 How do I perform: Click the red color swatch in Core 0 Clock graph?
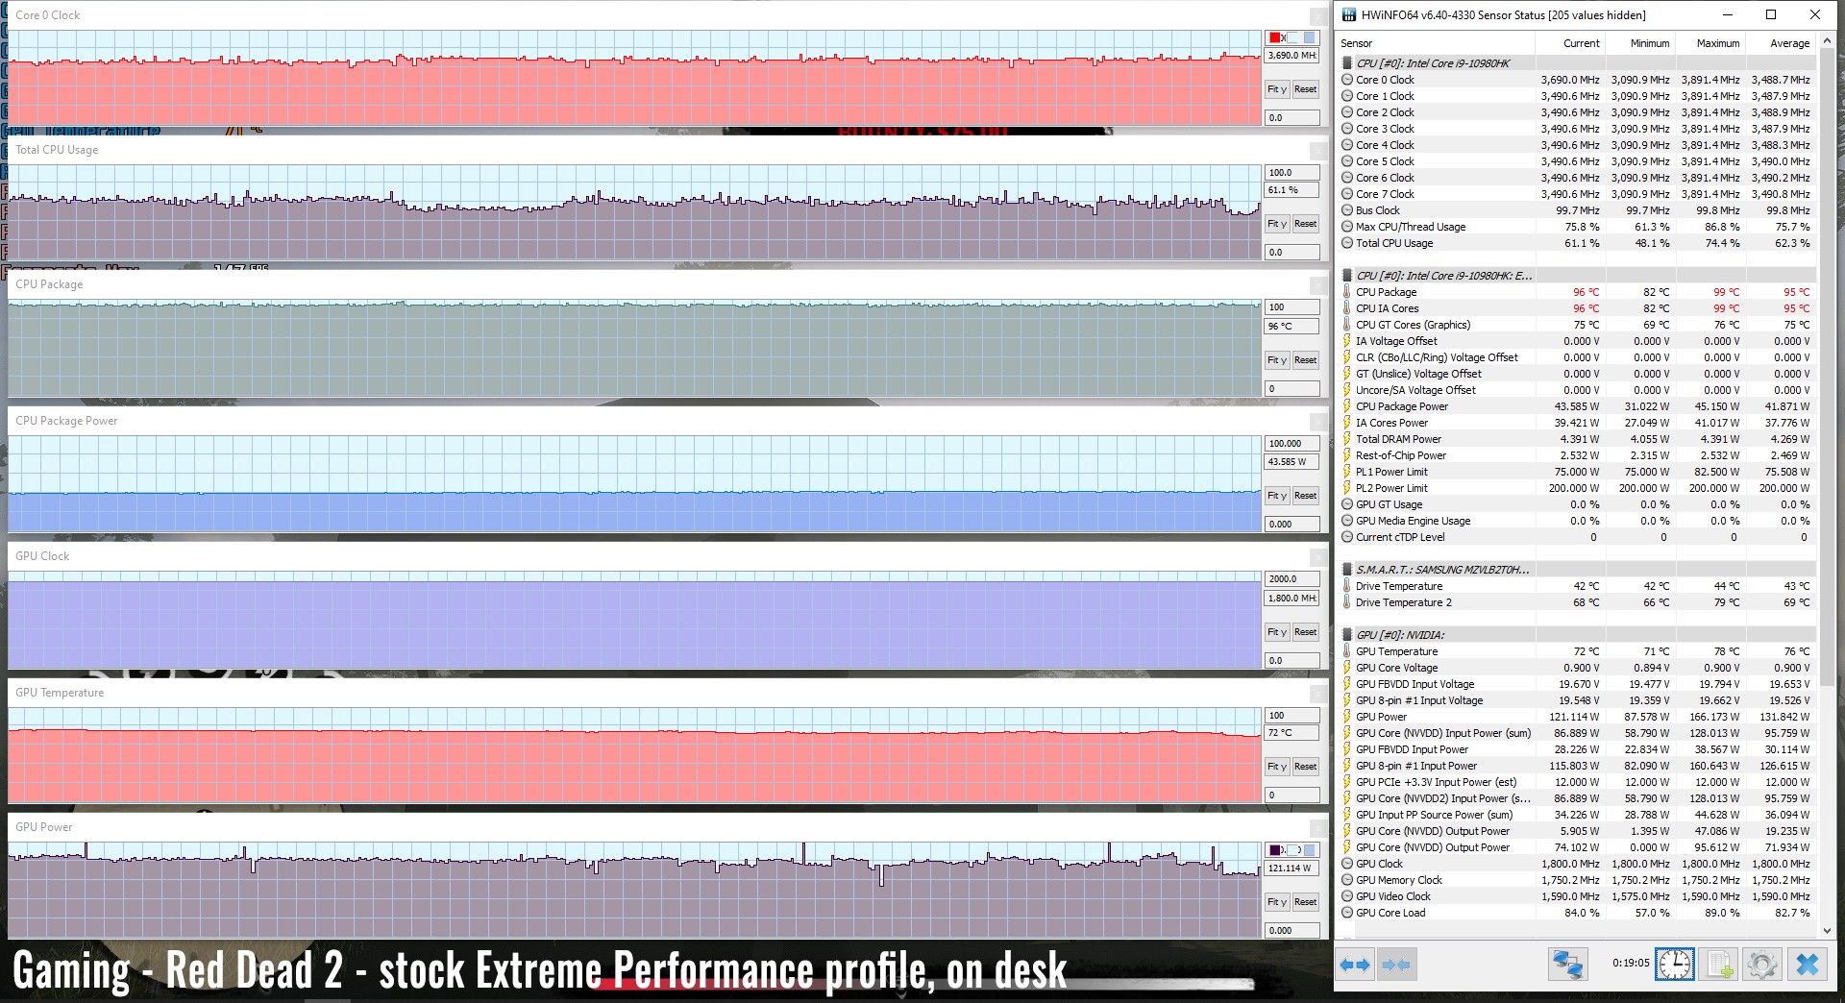1275,38
